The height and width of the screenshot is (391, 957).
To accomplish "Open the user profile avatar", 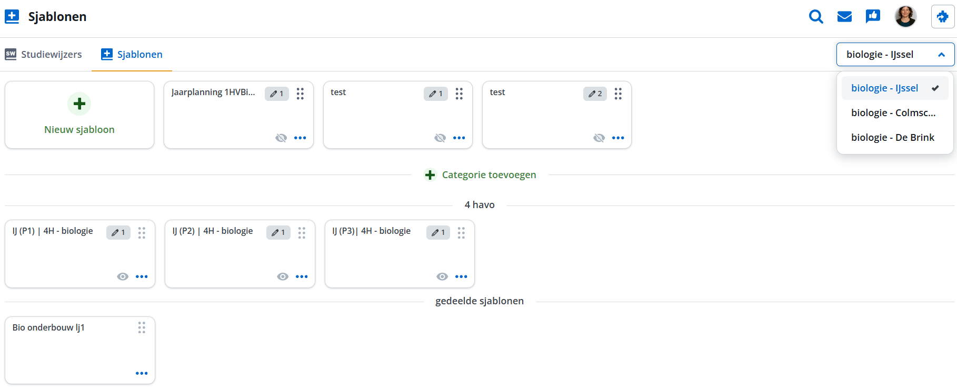I will tap(905, 17).
